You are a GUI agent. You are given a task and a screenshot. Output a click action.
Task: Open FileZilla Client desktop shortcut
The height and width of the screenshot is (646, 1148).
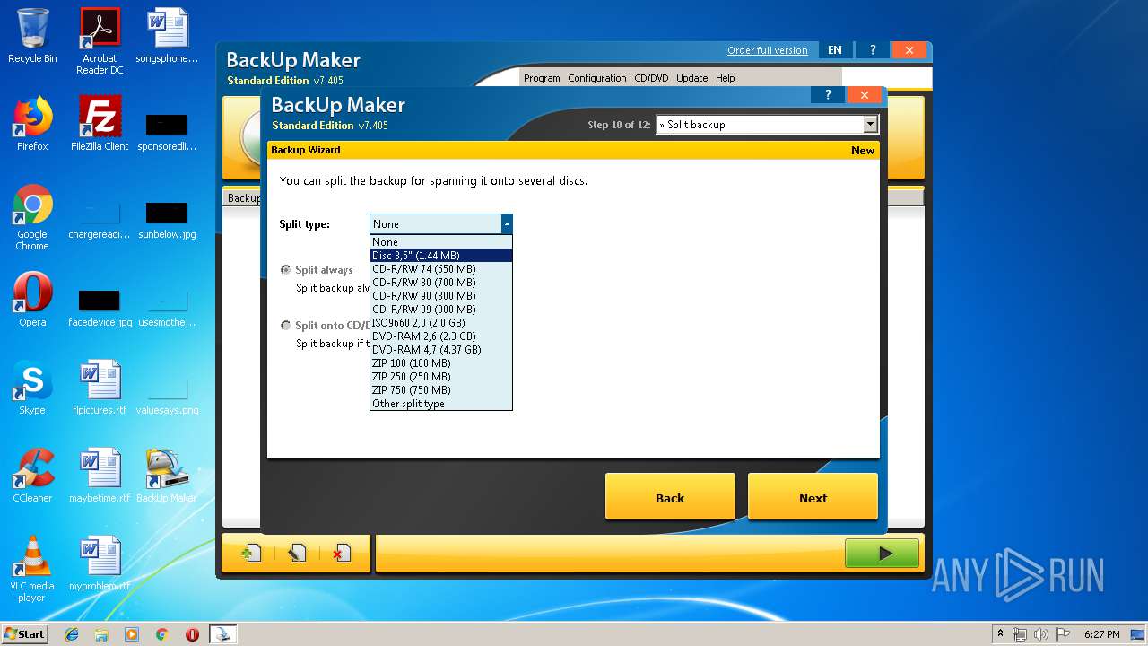pos(100,125)
